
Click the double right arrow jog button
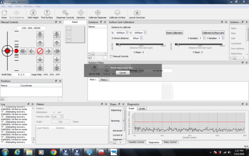(57, 51)
